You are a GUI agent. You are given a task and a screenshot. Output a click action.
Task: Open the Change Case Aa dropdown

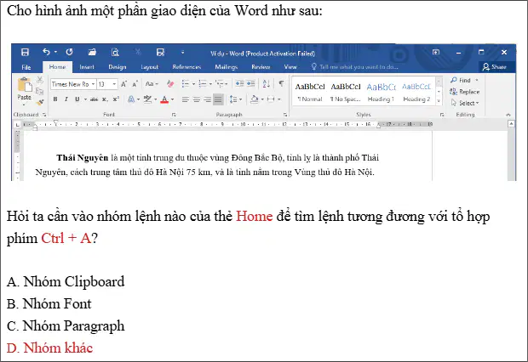click(152, 84)
